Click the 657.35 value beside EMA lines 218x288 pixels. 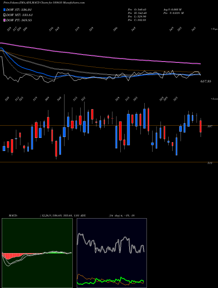pyautogui.click(x=206, y=81)
